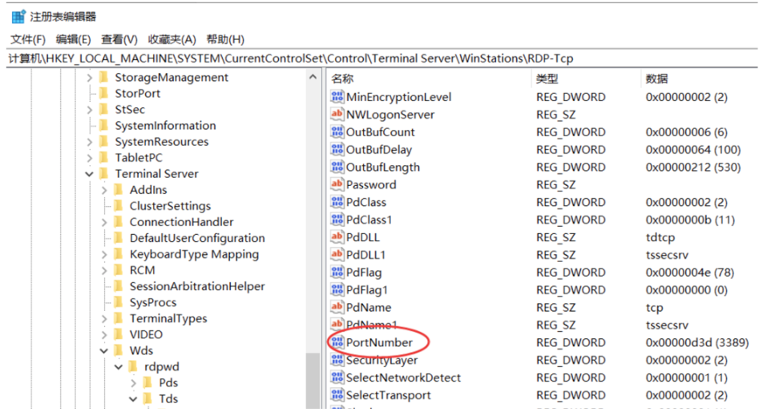Viewport: 759px width, 416px height.
Task: Click the StorageManagement folder icon
Action: [x=103, y=78]
